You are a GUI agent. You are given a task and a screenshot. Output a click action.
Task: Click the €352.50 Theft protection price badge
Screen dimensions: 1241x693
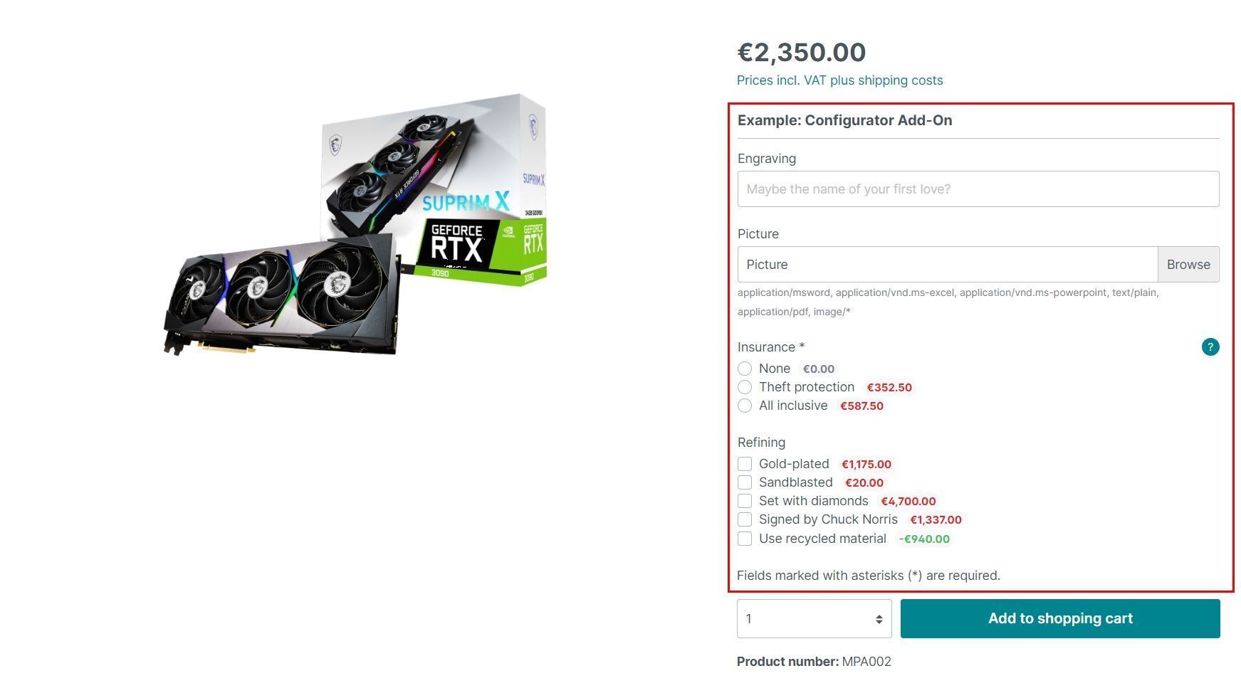pos(889,387)
